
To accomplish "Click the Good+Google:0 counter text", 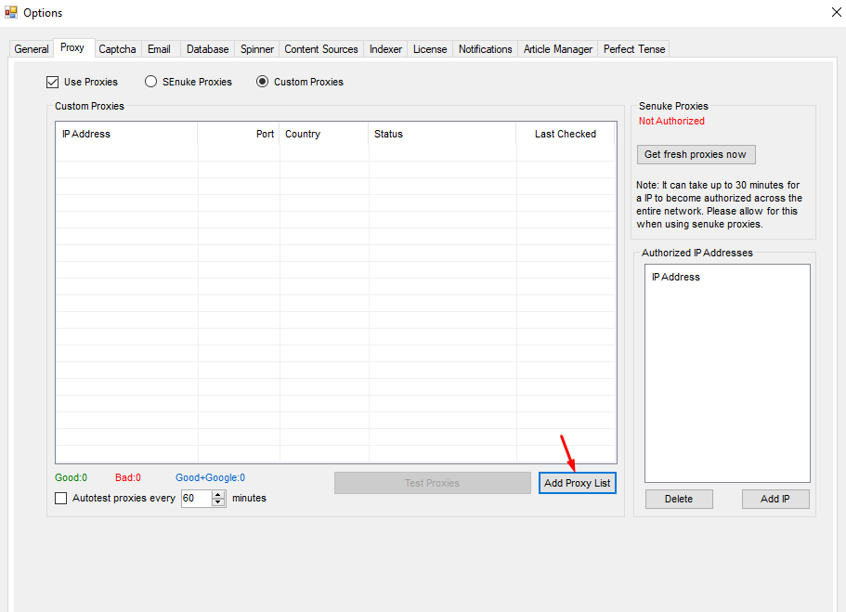I will (211, 477).
